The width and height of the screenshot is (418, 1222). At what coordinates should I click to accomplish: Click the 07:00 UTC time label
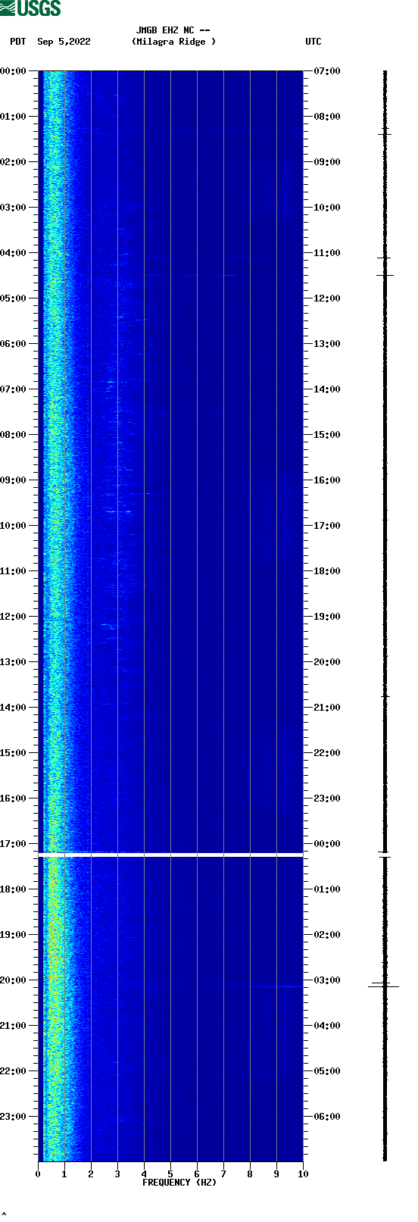click(x=327, y=71)
